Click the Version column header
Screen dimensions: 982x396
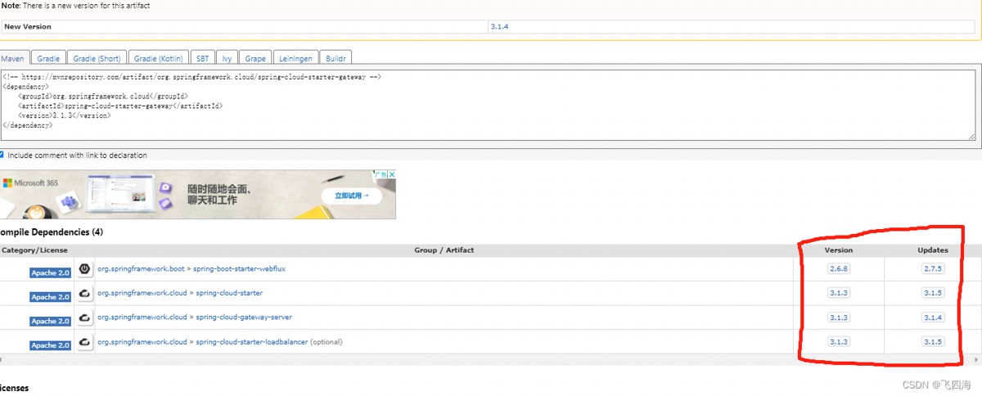838,250
